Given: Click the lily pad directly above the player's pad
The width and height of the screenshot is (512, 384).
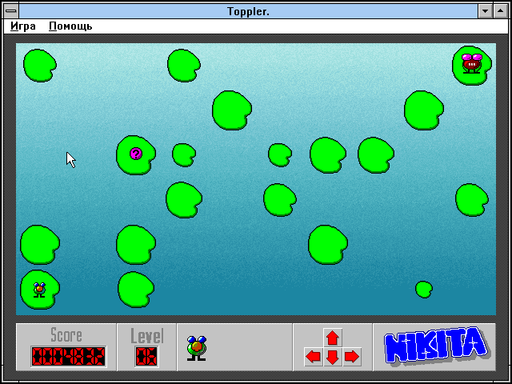Looking at the screenshot, I should (40, 245).
